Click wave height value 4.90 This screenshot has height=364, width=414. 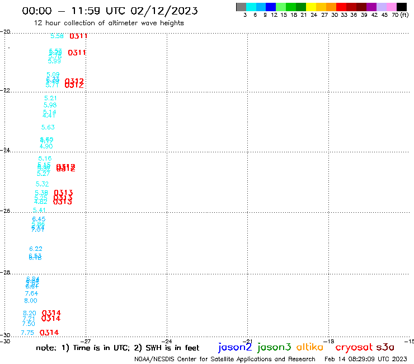[x=46, y=146]
